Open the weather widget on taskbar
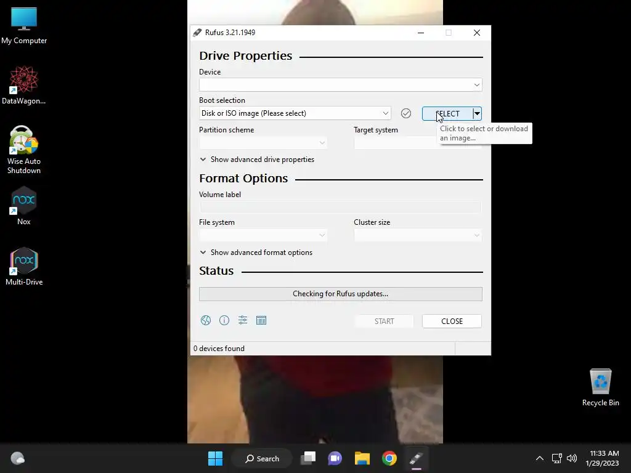 17,458
